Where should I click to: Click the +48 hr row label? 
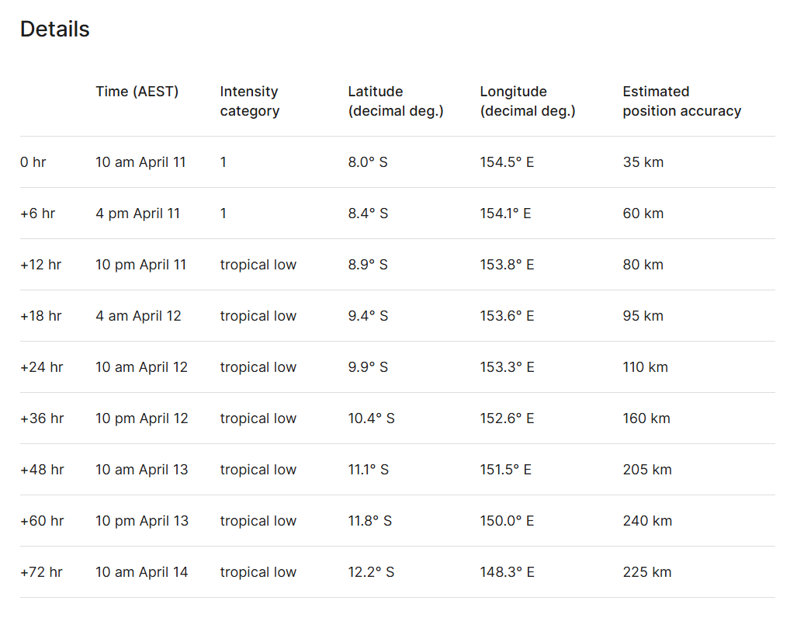(42, 470)
